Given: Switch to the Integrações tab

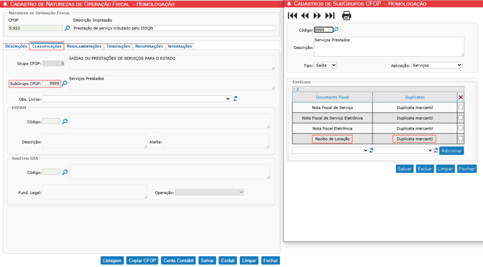Looking at the screenshot, I should point(180,46).
